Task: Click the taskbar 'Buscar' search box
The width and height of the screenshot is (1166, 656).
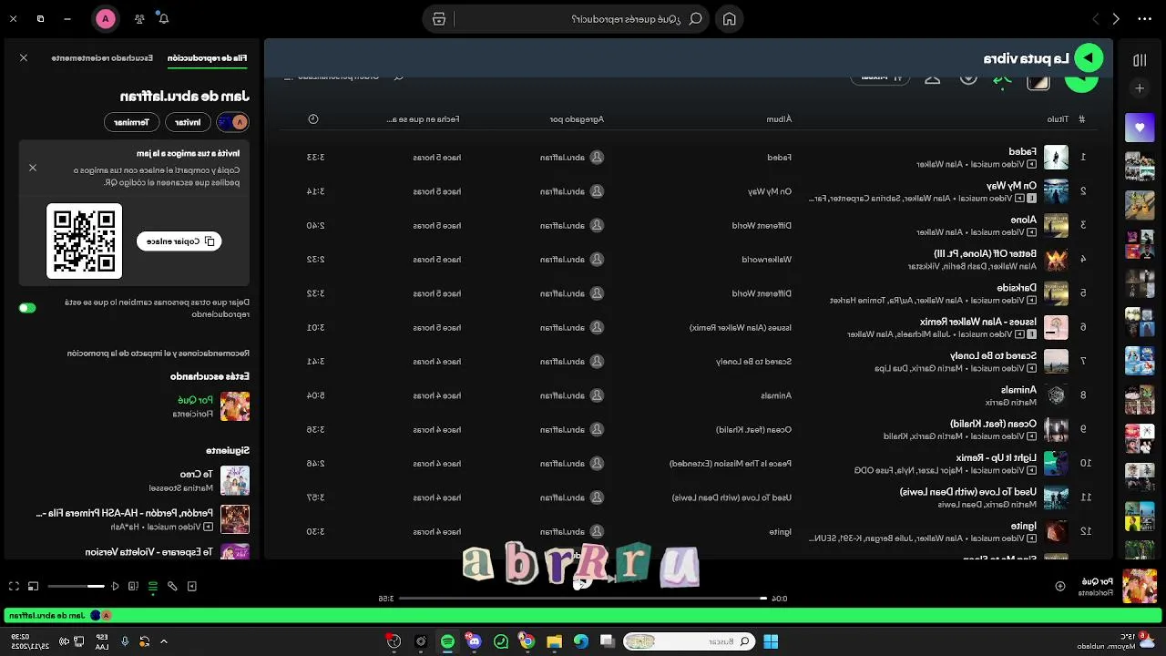Action: (x=690, y=641)
